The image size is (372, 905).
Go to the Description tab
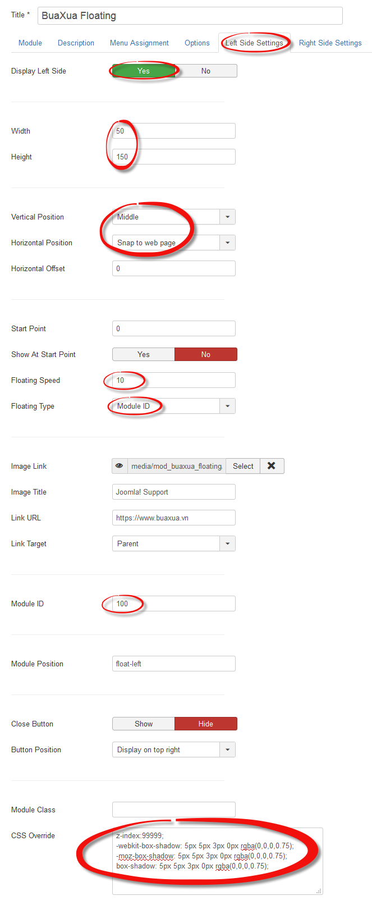click(x=76, y=43)
